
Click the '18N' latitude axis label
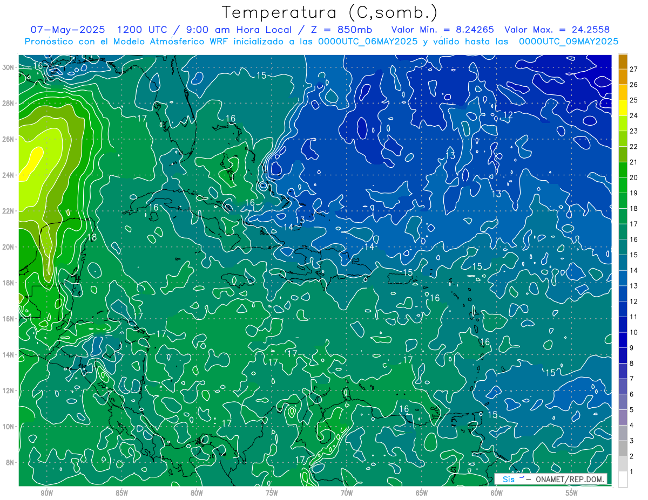pyautogui.click(x=8, y=283)
